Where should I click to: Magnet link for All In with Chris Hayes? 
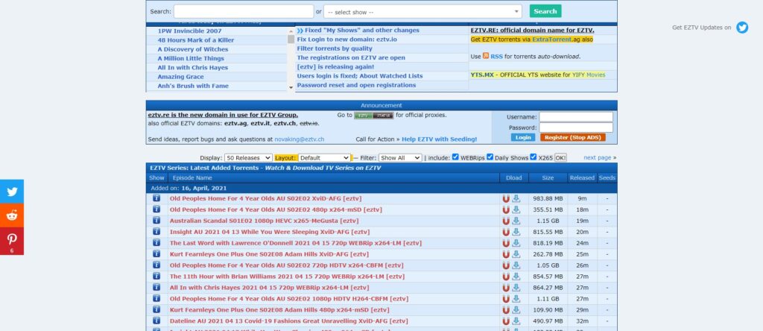click(x=506, y=288)
